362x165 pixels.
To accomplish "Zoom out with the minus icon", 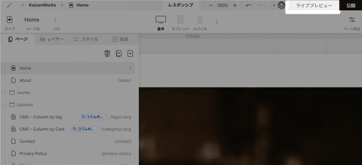I will 210,5.
